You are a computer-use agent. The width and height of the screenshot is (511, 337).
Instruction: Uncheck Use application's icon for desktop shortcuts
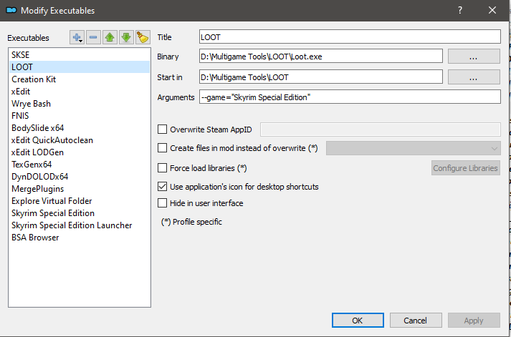click(162, 187)
